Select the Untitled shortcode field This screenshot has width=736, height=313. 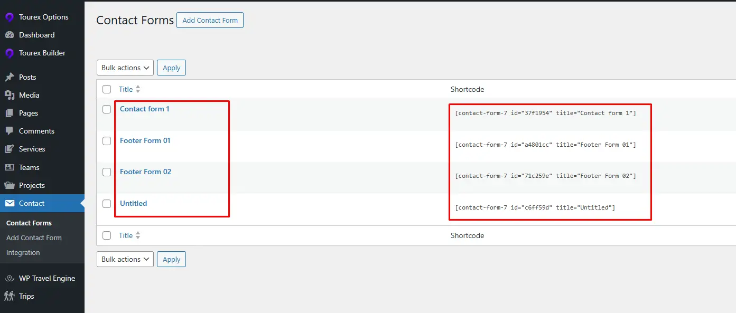(x=535, y=207)
